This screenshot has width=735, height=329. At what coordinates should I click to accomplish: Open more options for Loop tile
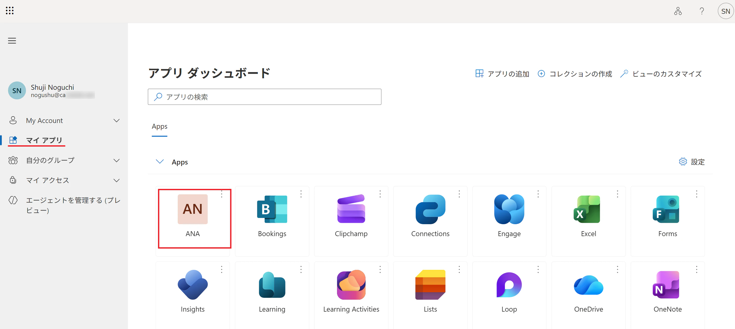coord(538,269)
